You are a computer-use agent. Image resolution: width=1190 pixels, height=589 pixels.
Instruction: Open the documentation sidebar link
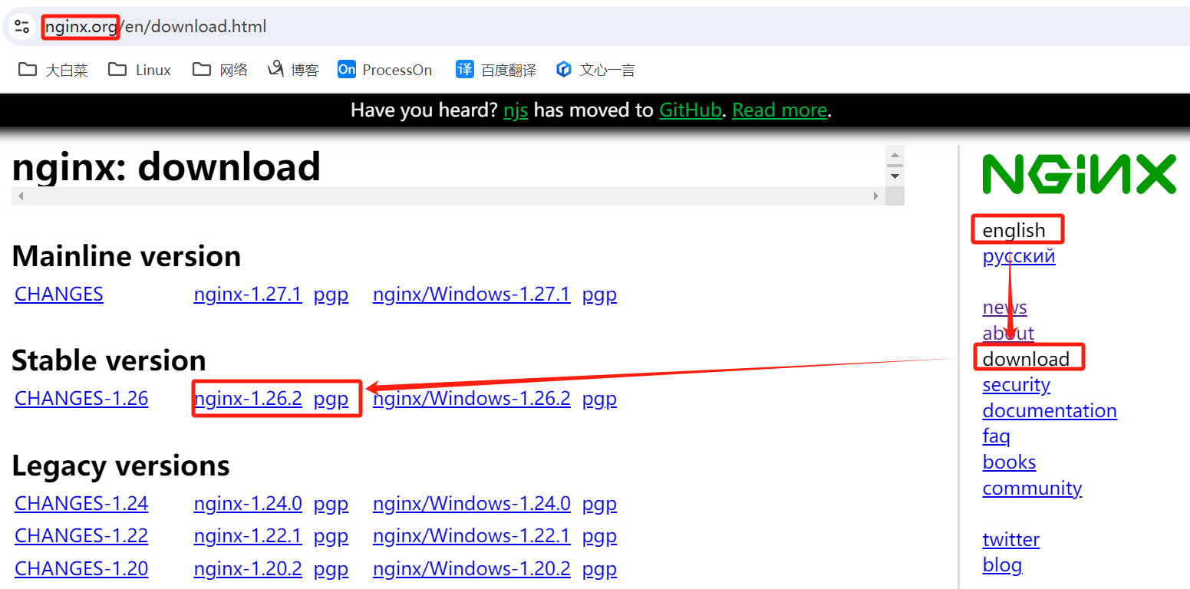pos(1050,411)
